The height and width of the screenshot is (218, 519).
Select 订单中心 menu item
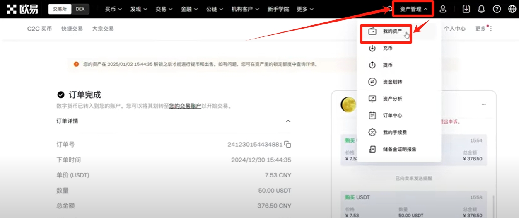point(398,116)
